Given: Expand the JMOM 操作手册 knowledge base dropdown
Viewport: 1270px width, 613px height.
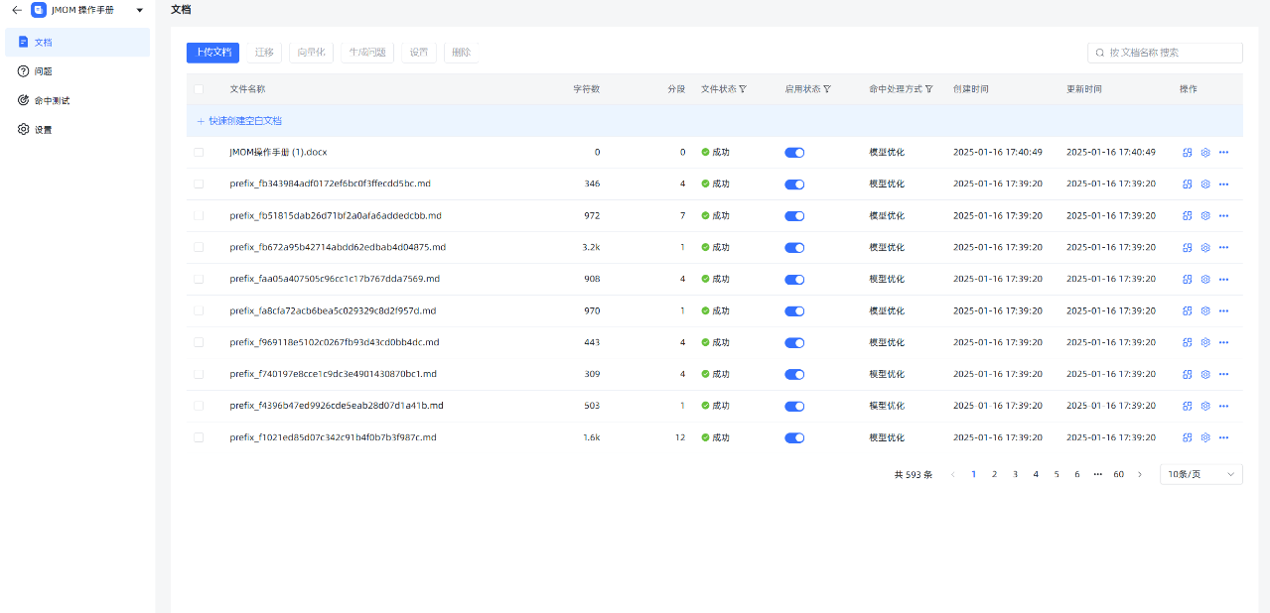Looking at the screenshot, I should tap(139, 10).
